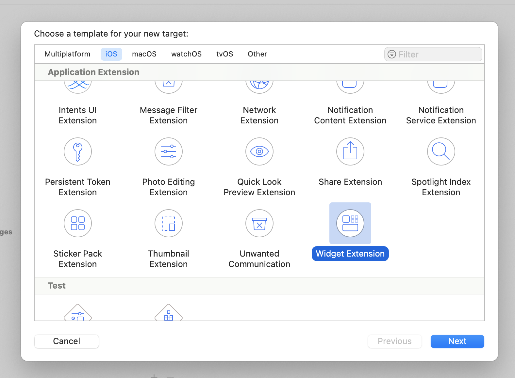The image size is (515, 378).
Task: Choose the Photo Editing Extension sliders icon
Action: 169,151
